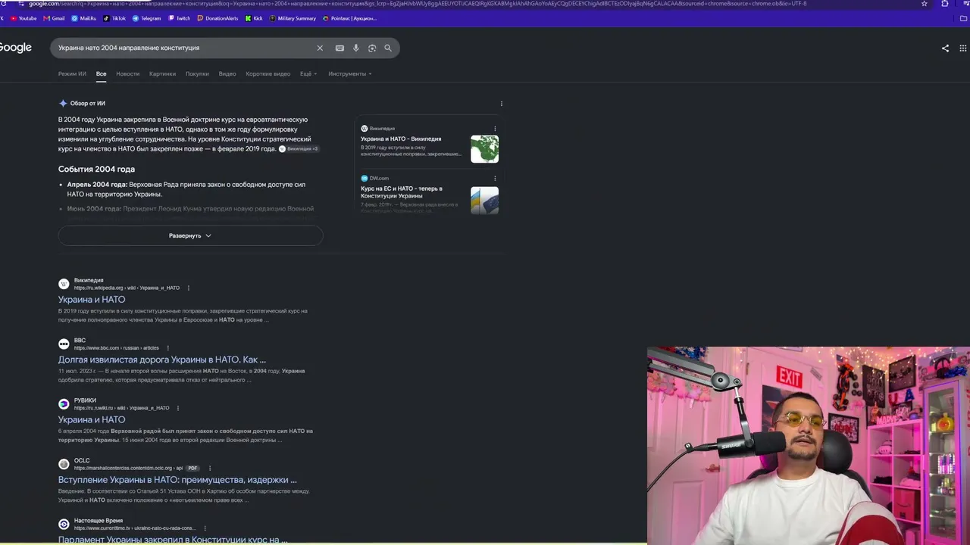970x545 pixels.
Task: Open OCLC result Вступление Украины в НАТО
Action: coord(177,480)
